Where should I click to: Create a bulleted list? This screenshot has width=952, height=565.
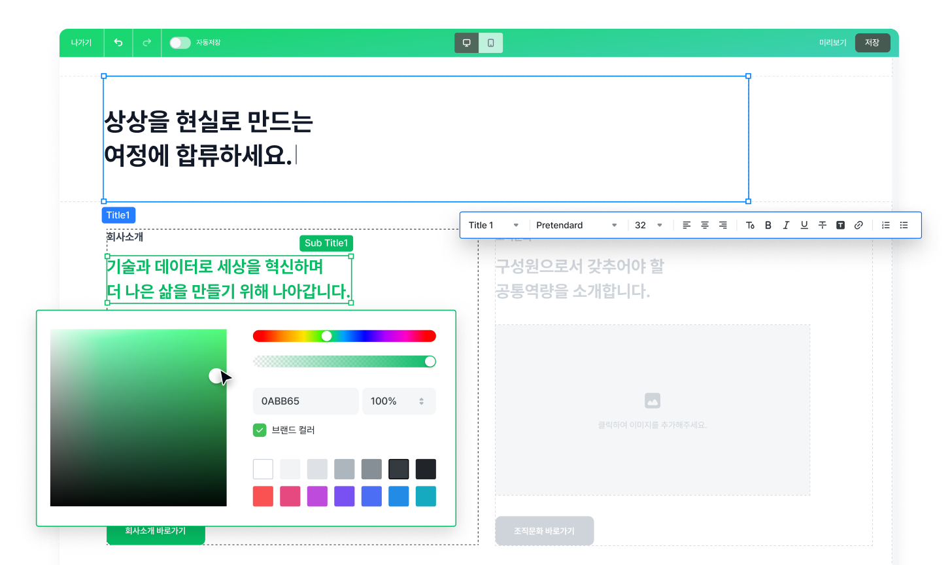(x=904, y=225)
